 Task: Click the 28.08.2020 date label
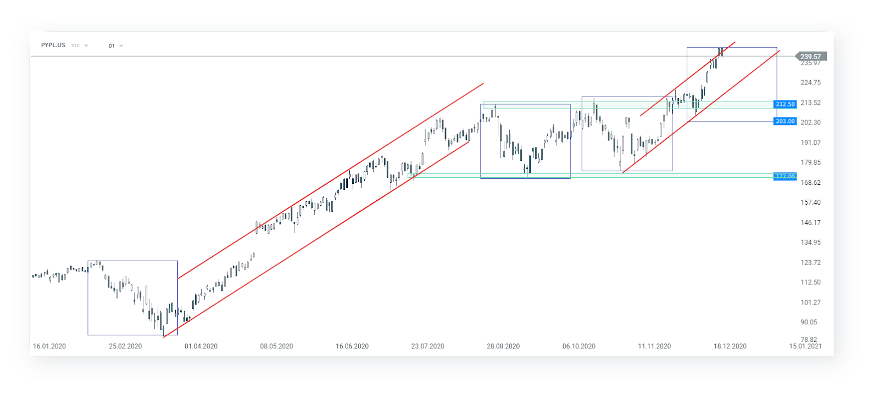click(503, 346)
